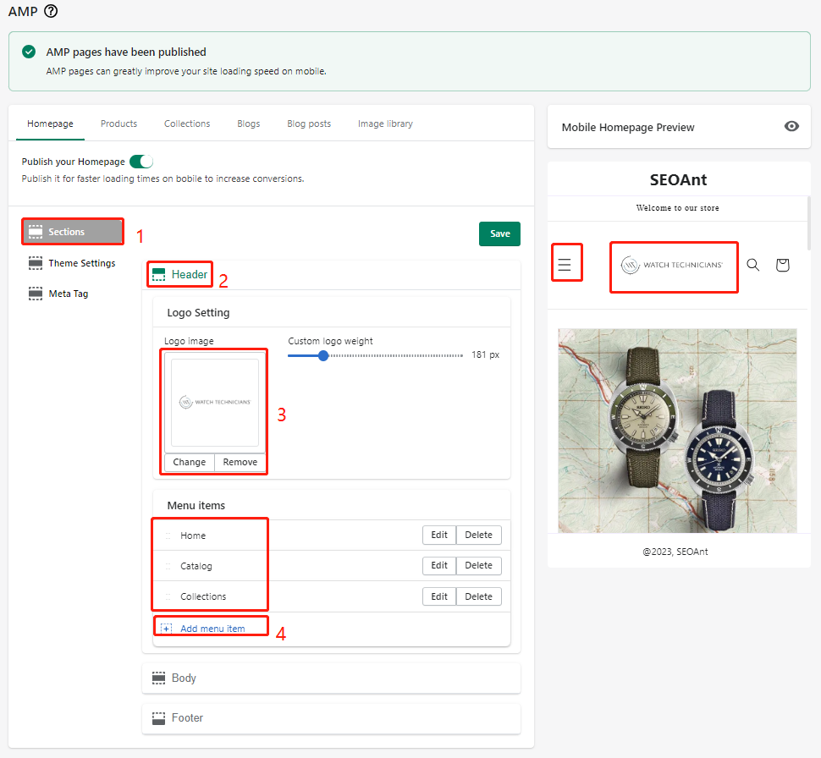821x758 pixels.
Task: Click the '@2023, SEOAnt' footer text
Action: click(675, 552)
